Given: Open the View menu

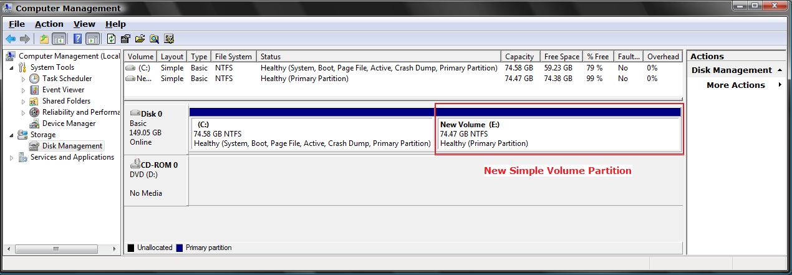Looking at the screenshot, I should pyautogui.click(x=84, y=24).
